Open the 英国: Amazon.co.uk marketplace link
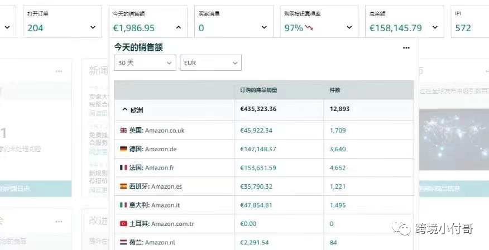 pyautogui.click(x=157, y=130)
